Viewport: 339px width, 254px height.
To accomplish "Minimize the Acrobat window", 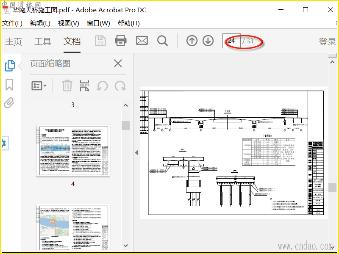I will [x=281, y=10].
